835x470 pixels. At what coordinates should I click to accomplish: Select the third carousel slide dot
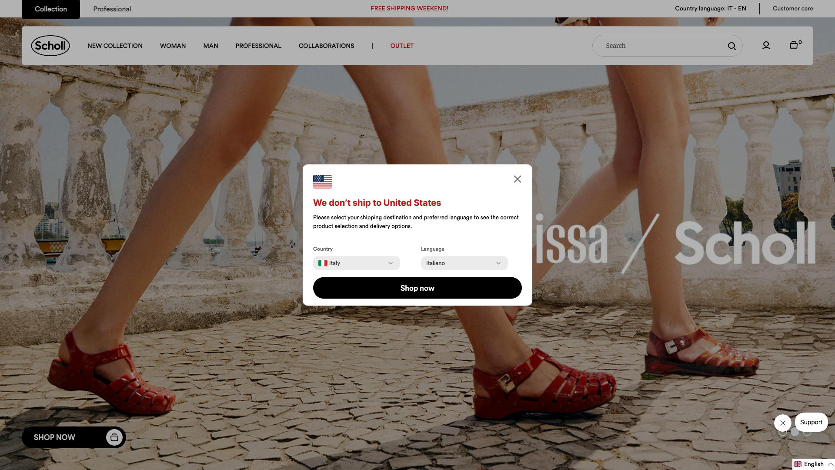(807, 432)
